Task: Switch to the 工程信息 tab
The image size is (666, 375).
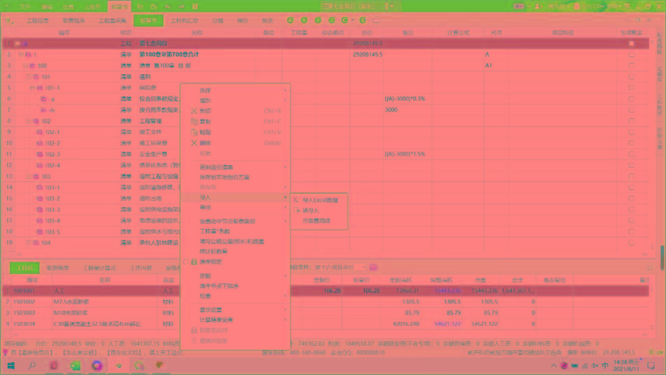Action: tap(38, 20)
